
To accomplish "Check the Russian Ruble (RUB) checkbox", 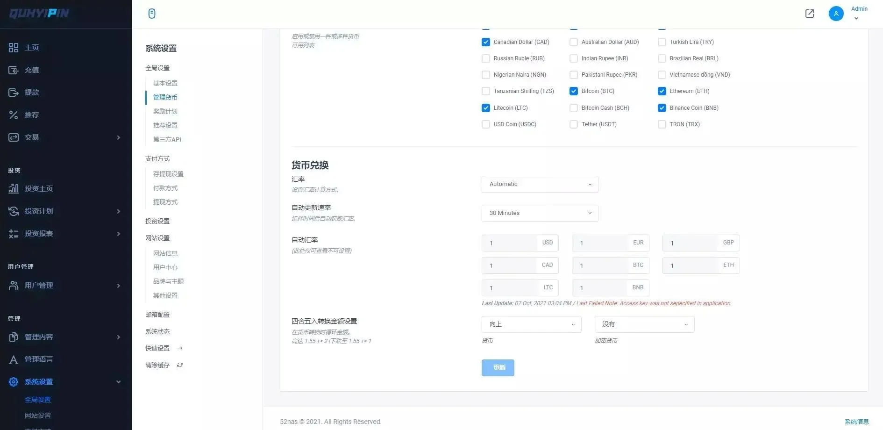I will tap(486, 58).
